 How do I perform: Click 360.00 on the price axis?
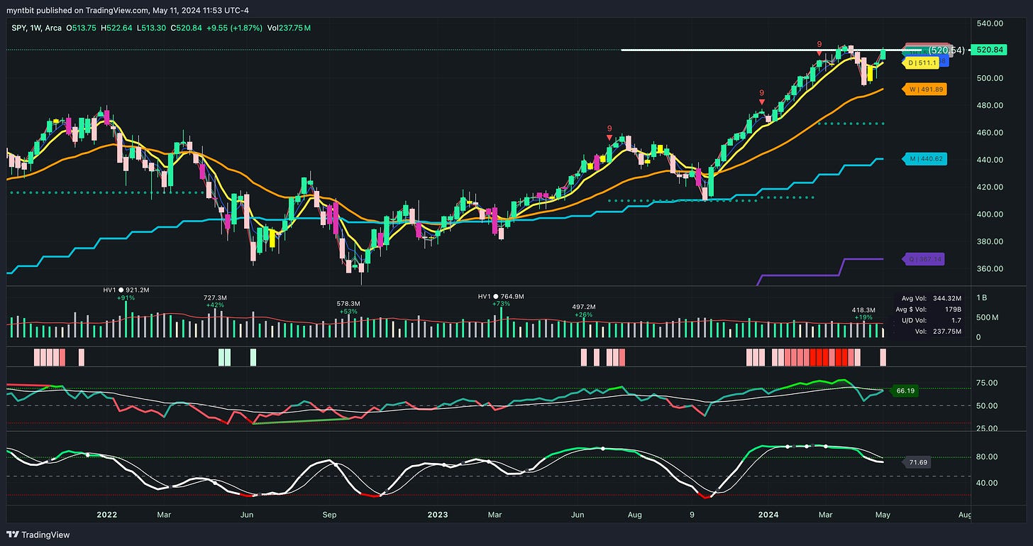tap(988, 269)
